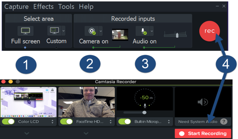Click the webcam Camera on icon
Screen dimensions: 238x139
[x=90, y=31]
